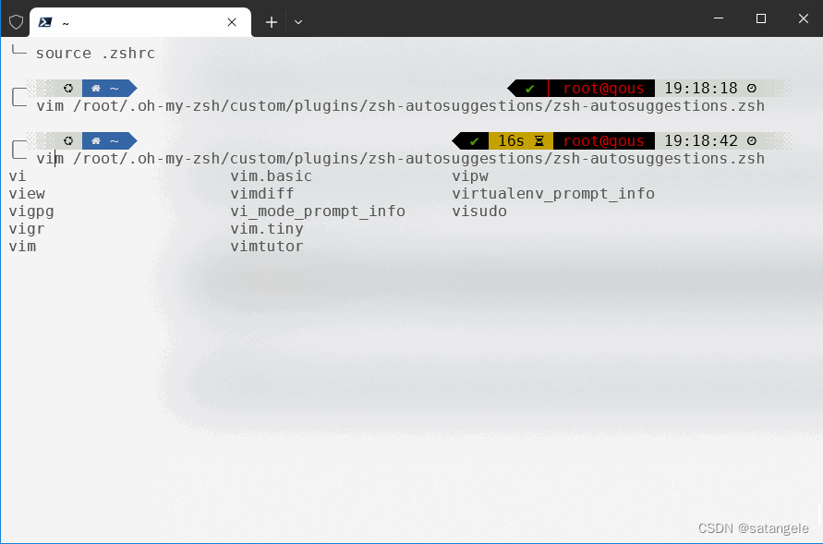Viewport: 823px width, 544px height.
Task: Click clock icon beside 19:18:42
Action: 752,140
